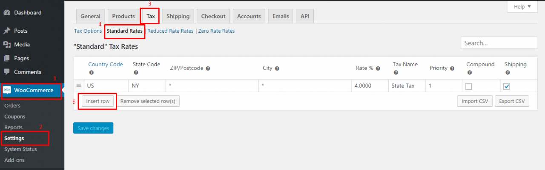Click help tooltip icon next to City
The width and height of the screenshot is (545, 170).
(277, 68)
